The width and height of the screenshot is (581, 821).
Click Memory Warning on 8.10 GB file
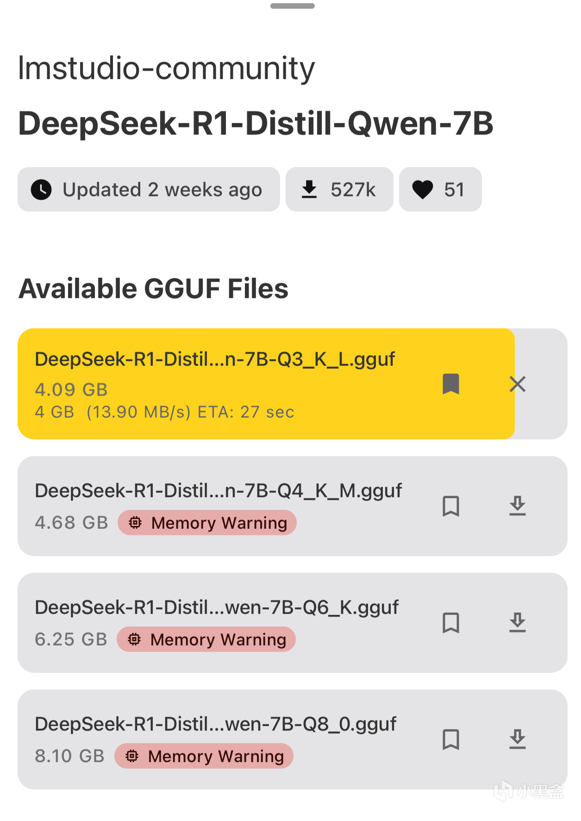tap(204, 756)
